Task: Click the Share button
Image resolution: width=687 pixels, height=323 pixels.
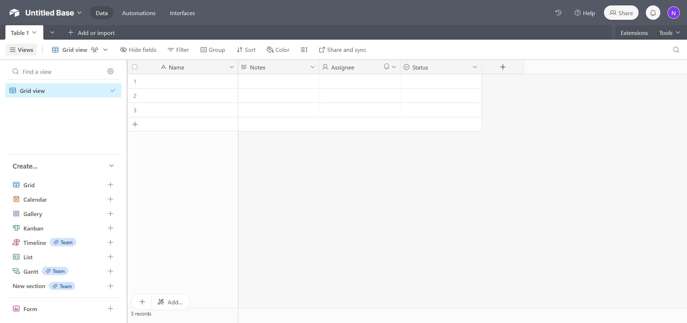Action: 621,13
